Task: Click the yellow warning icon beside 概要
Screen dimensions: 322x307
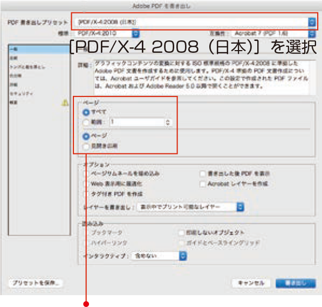Action: click(65, 102)
